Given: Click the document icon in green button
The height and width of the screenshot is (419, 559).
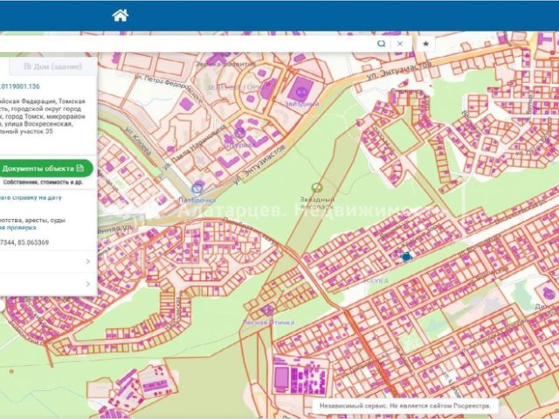Looking at the screenshot, I should coord(80,168).
